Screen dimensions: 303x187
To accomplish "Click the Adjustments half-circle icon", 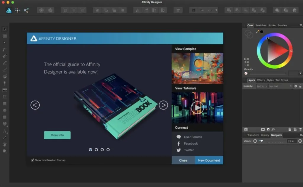I will coord(268,129).
